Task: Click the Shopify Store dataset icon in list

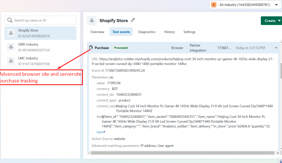Action: point(11,33)
